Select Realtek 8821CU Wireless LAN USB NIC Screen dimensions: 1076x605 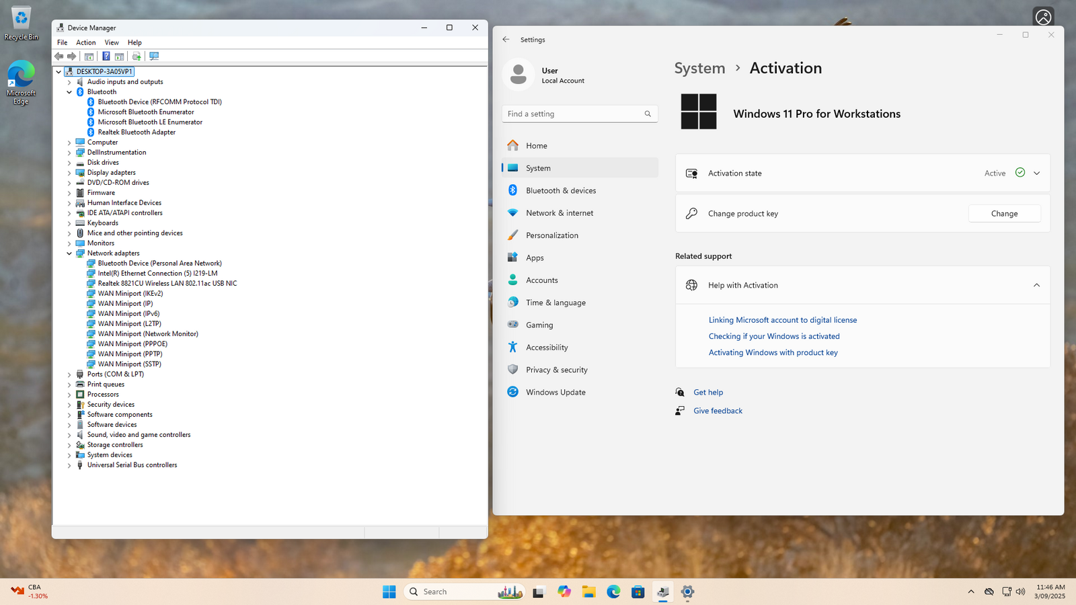[x=167, y=284]
